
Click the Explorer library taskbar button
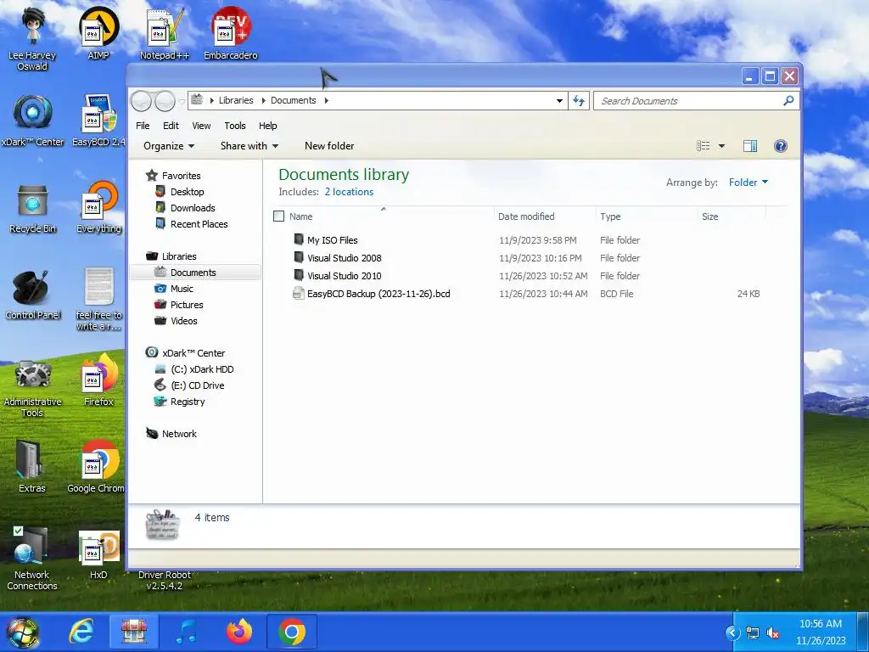tap(134, 632)
